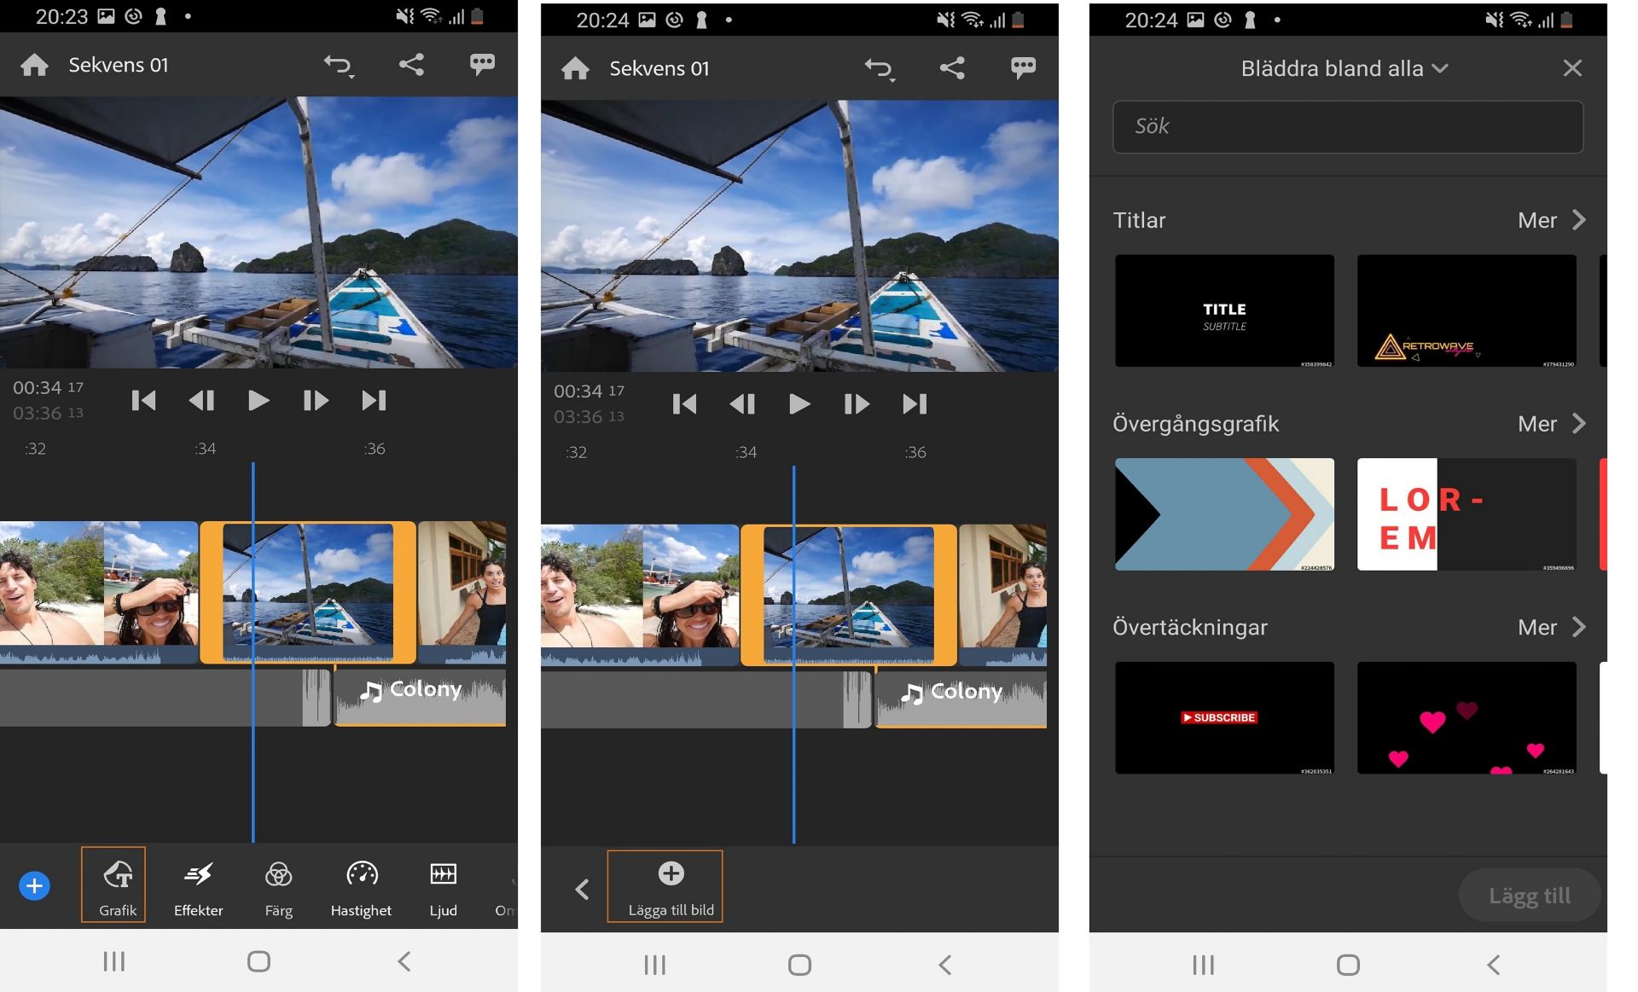Open the Grafik tool in left toolbar
1638x992 pixels.
pyautogui.click(x=114, y=885)
